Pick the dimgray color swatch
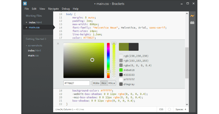 tap(121, 84)
